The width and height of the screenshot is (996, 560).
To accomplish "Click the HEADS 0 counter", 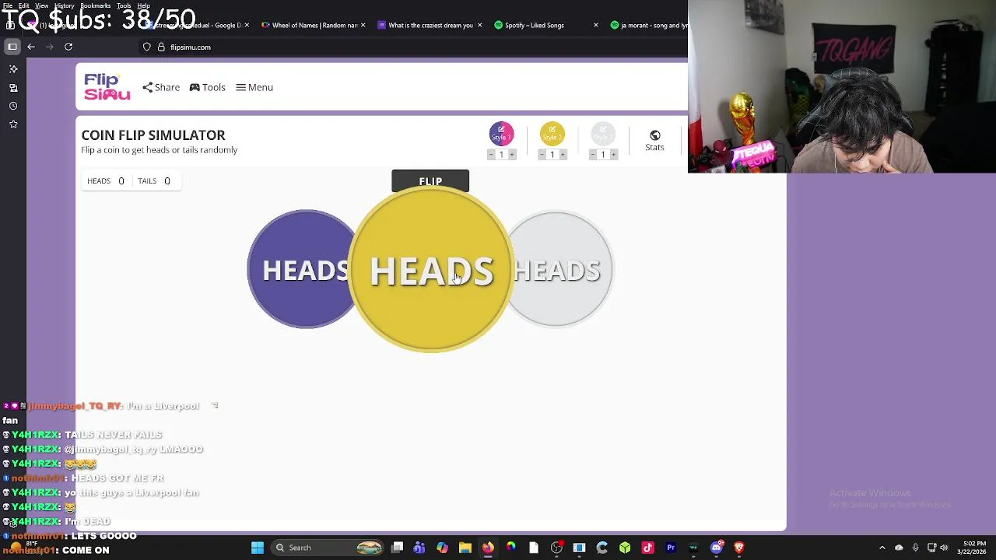I will click(x=106, y=180).
